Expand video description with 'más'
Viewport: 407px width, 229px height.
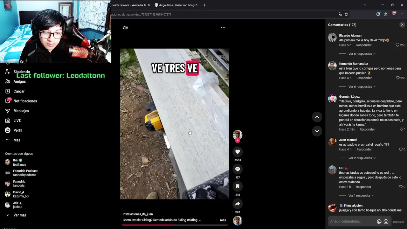(223, 220)
